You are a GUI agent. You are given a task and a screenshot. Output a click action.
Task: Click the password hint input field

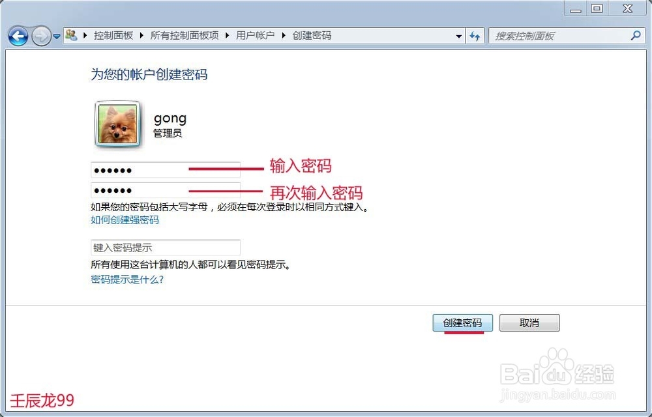click(165, 248)
